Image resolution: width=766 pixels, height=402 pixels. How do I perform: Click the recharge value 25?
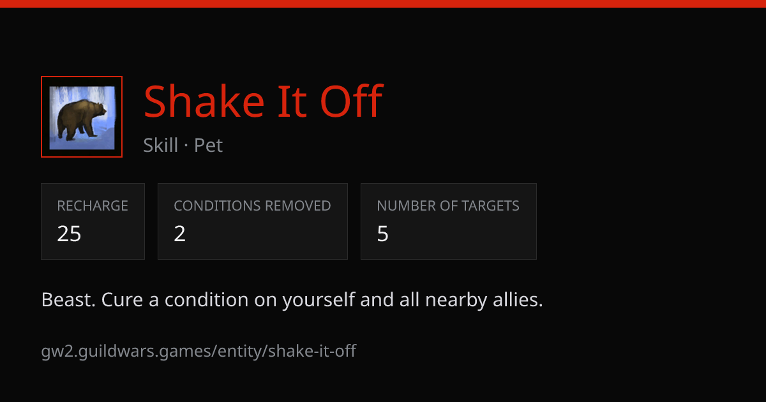[x=69, y=234]
